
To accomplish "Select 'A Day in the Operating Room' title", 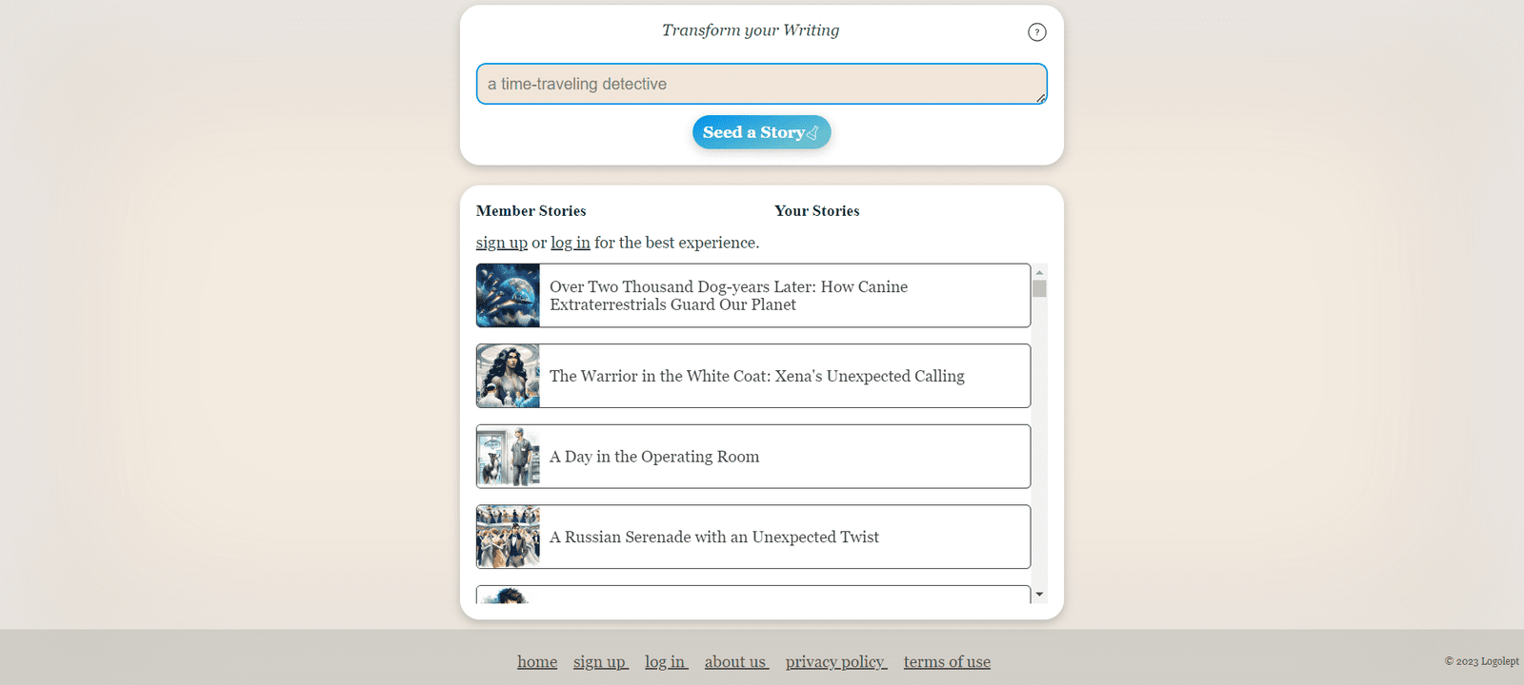I will (x=654, y=457).
